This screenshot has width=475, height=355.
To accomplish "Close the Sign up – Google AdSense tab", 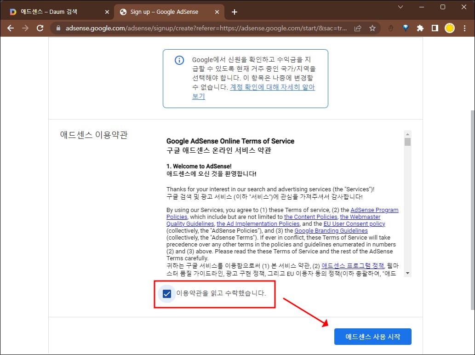I will click(217, 12).
